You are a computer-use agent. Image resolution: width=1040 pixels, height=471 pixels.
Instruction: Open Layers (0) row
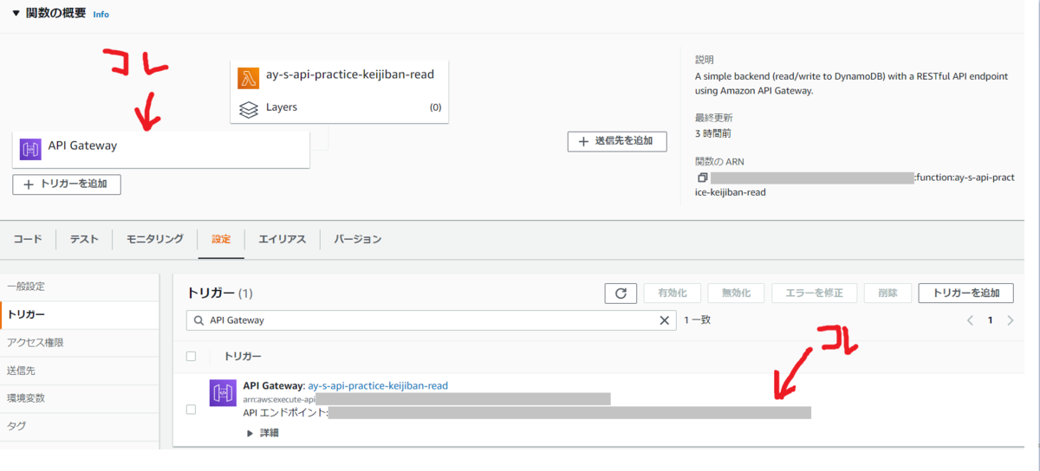tap(340, 108)
